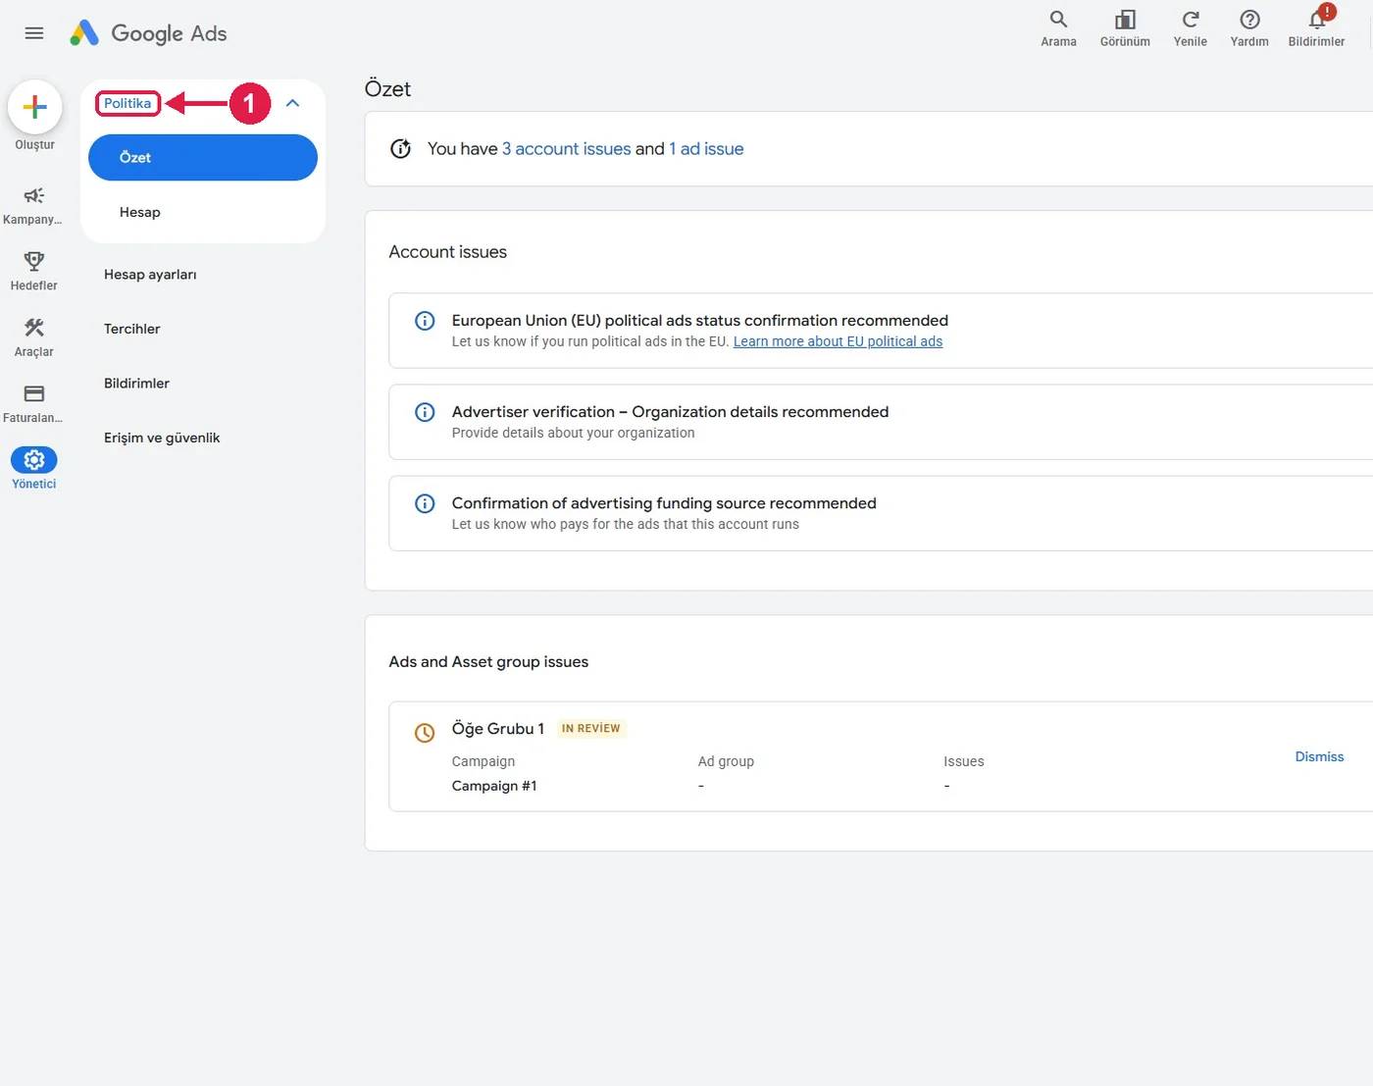1373x1086 pixels.
Task: Open Bildirimler in the side menu
Action: coord(137,384)
